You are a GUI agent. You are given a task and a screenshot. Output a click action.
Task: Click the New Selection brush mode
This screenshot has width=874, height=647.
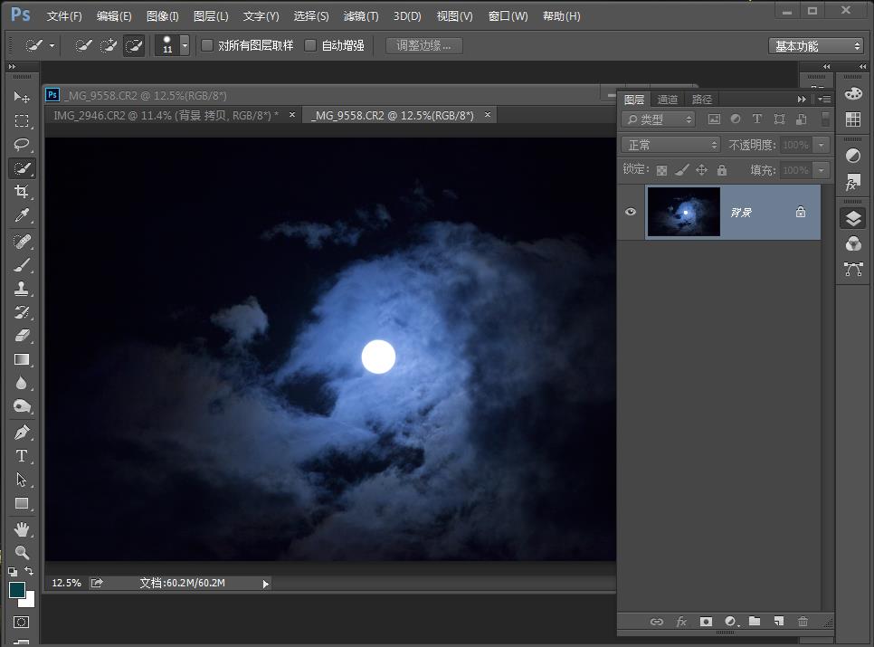[x=83, y=45]
